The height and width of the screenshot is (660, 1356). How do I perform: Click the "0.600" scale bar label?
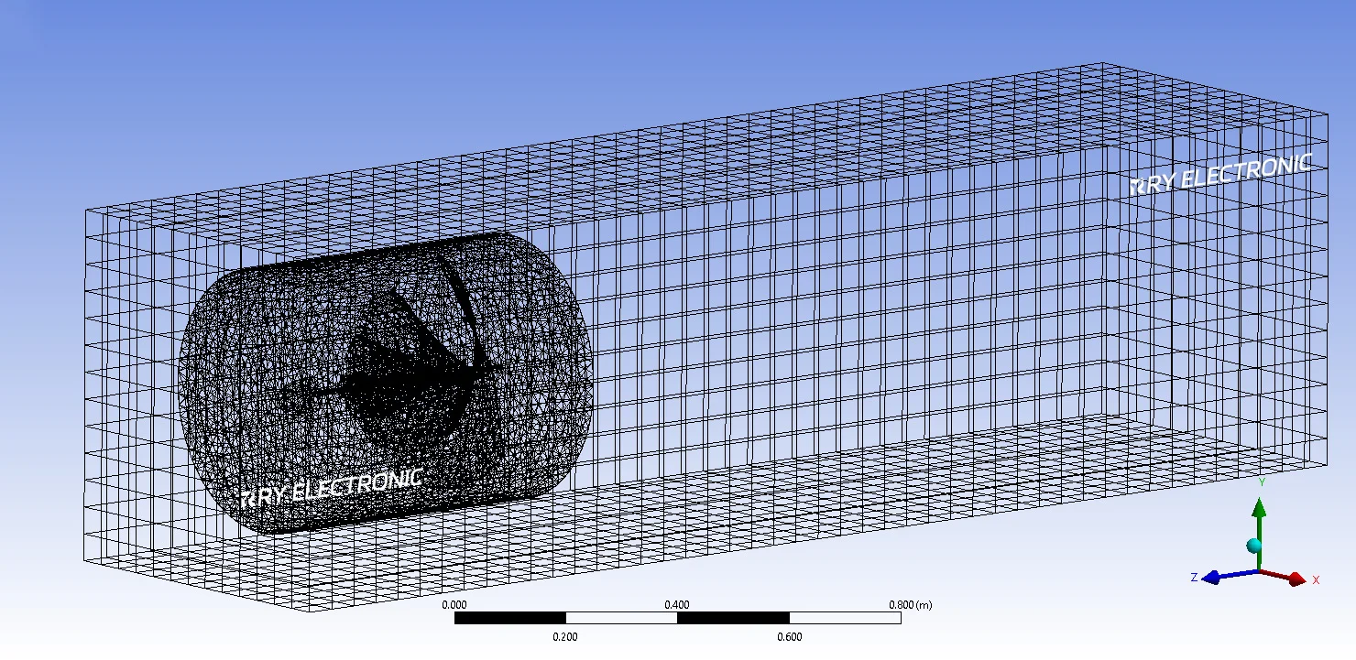(789, 637)
